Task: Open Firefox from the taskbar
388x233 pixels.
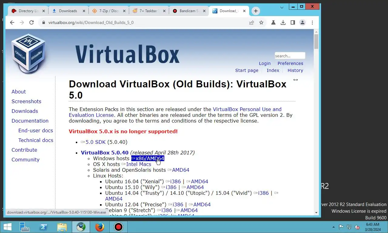Action: coord(99,227)
